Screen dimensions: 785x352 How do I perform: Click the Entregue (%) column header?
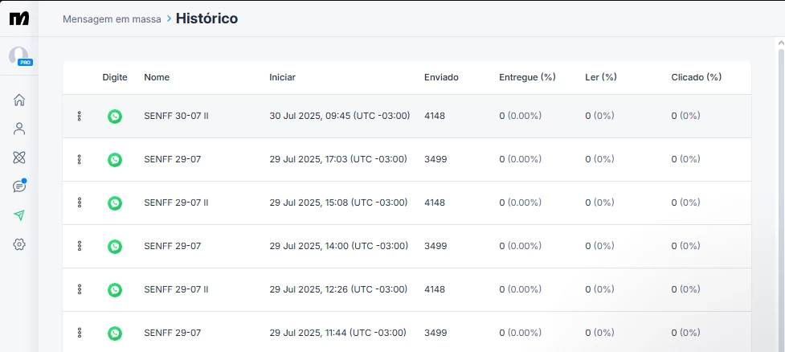coord(527,77)
